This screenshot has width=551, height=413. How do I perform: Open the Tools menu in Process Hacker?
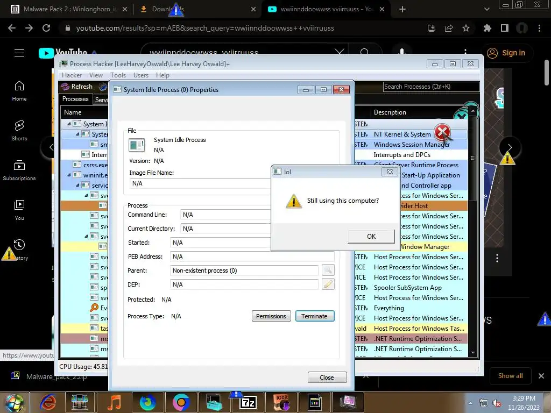[x=118, y=75]
